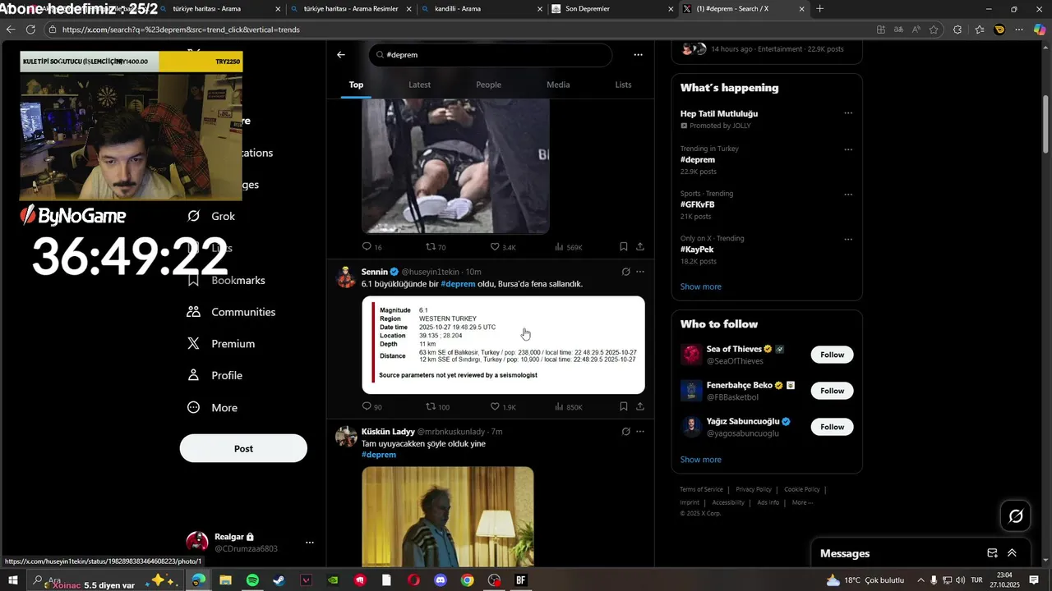This screenshot has height=591, width=1052.
Task: Open options for Hep Tatil Mutluluğu trend
Action: pos(848,113)
